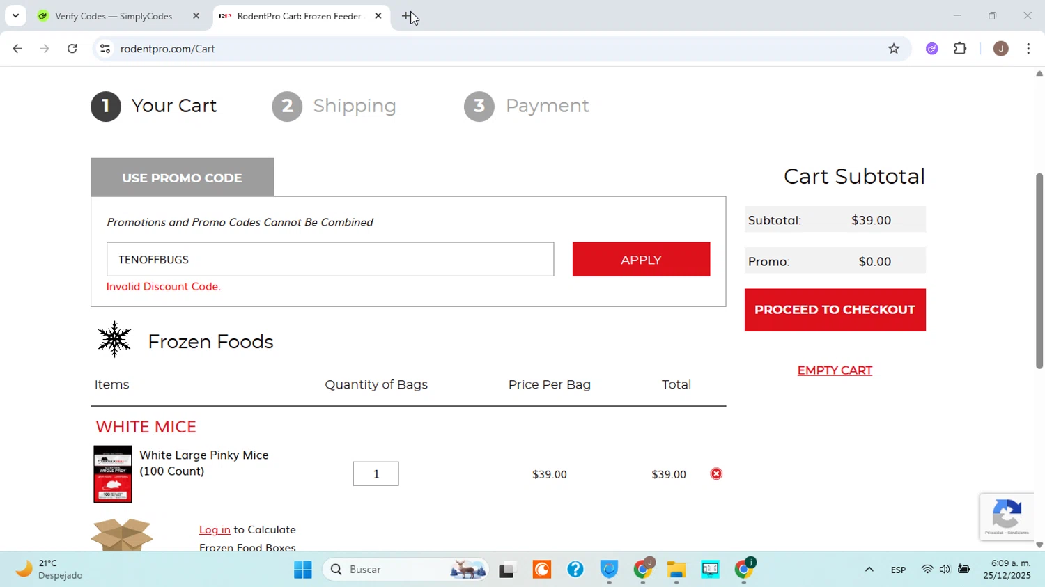Bookmark this page with the star icon
This screenshot has width=1045, height=587.
(x=894, y=49)
